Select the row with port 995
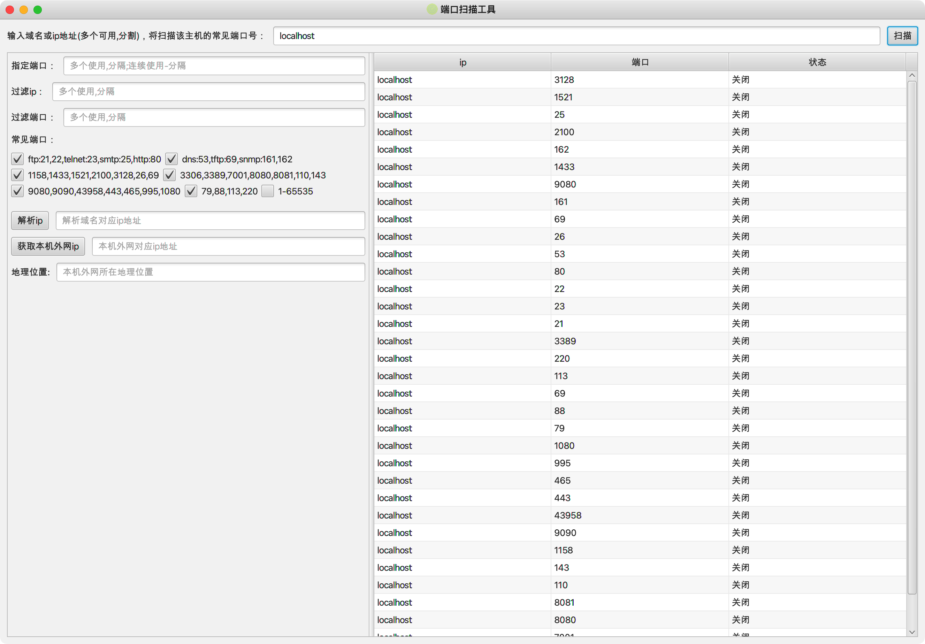The image size is (925, 644). tap(640, 463)
